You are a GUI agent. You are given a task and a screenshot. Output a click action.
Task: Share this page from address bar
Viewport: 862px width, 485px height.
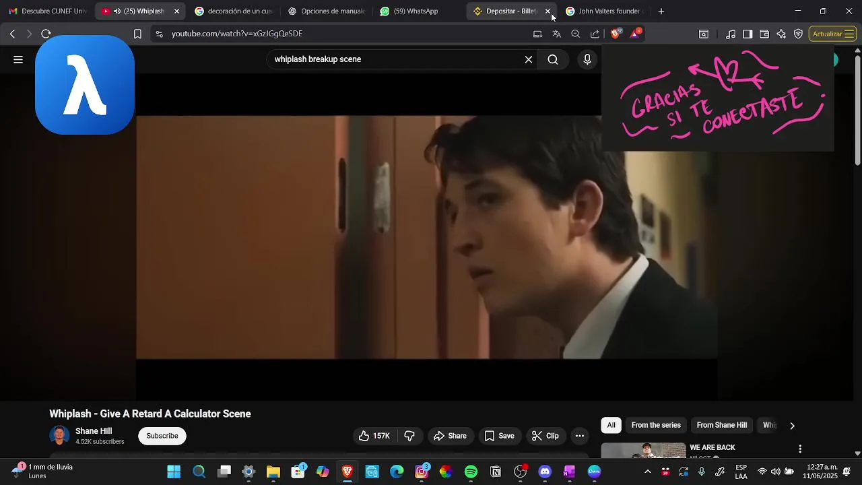(x=595, y=34)
